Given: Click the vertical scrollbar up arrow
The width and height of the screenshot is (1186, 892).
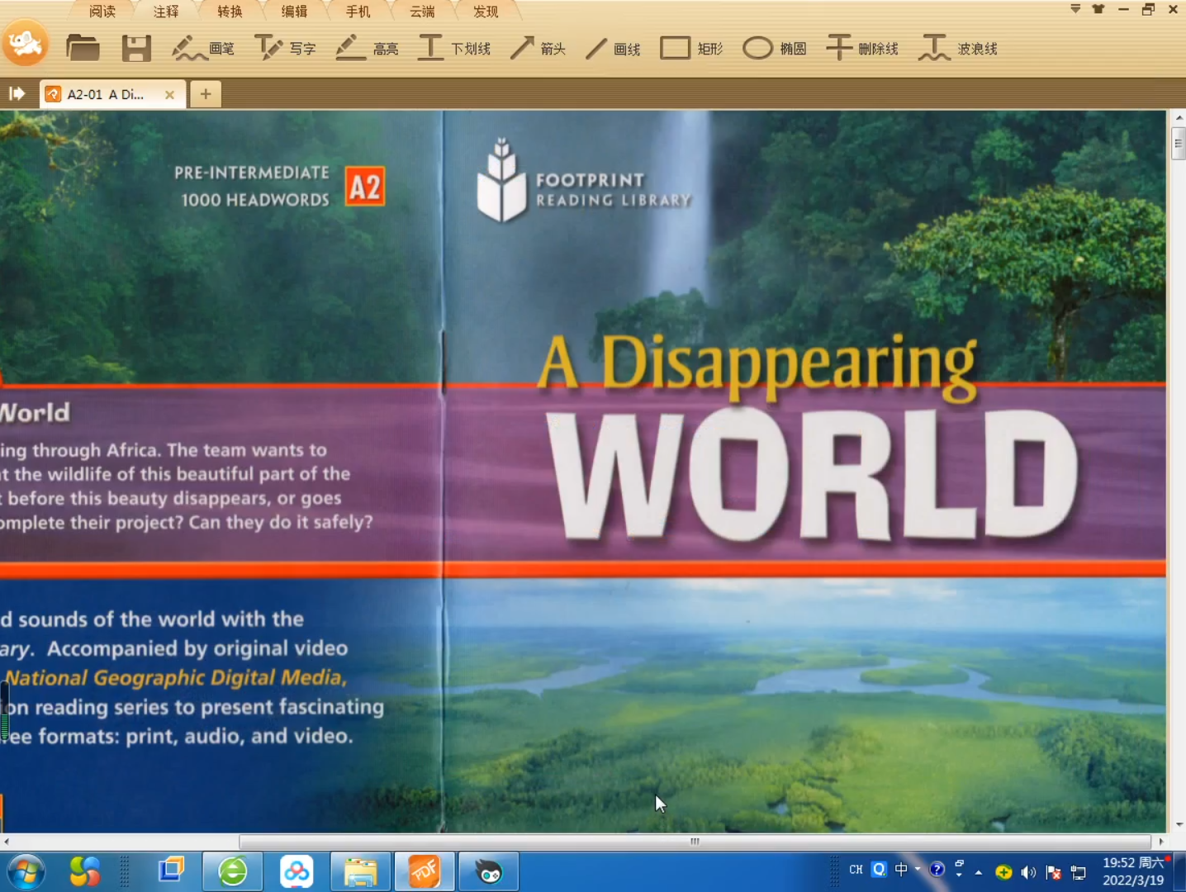Looking at the screenshot, I should point(1179,118).
